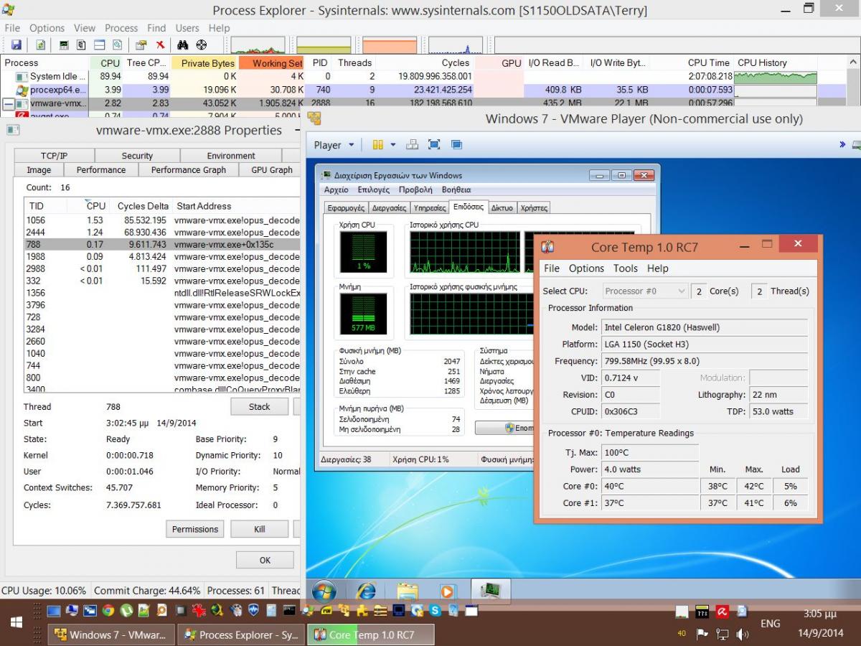861x646 pixels.
Task: Switch to the TCP/IP tab in Properties
Action: point(54,155)
